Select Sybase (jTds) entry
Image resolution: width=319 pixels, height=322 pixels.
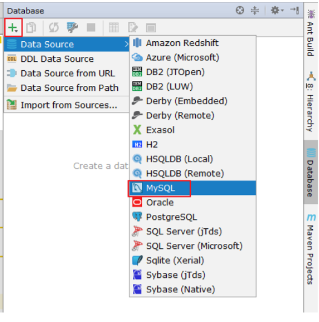tap(193, 275)
